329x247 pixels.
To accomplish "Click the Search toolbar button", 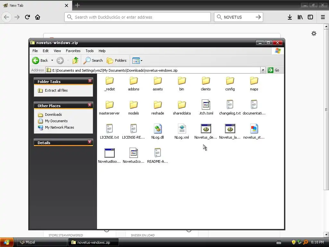I will (93, 60).
